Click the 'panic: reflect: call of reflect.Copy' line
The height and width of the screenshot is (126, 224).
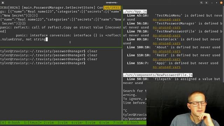pyautogui.click(x=61, y=27)
